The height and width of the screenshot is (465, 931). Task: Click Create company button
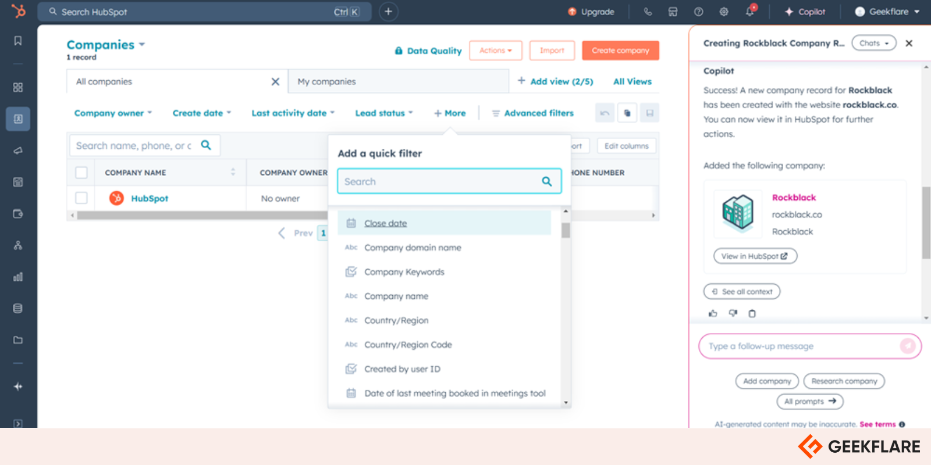click(620, 51)
